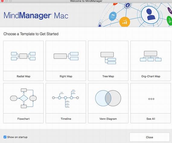
Task: Click the Tree Map label
Action: (108, 76)
